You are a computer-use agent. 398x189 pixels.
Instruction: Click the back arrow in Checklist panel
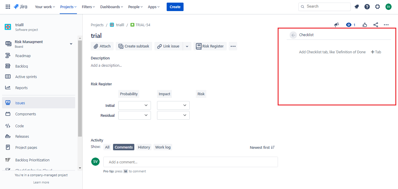(293, 35)
